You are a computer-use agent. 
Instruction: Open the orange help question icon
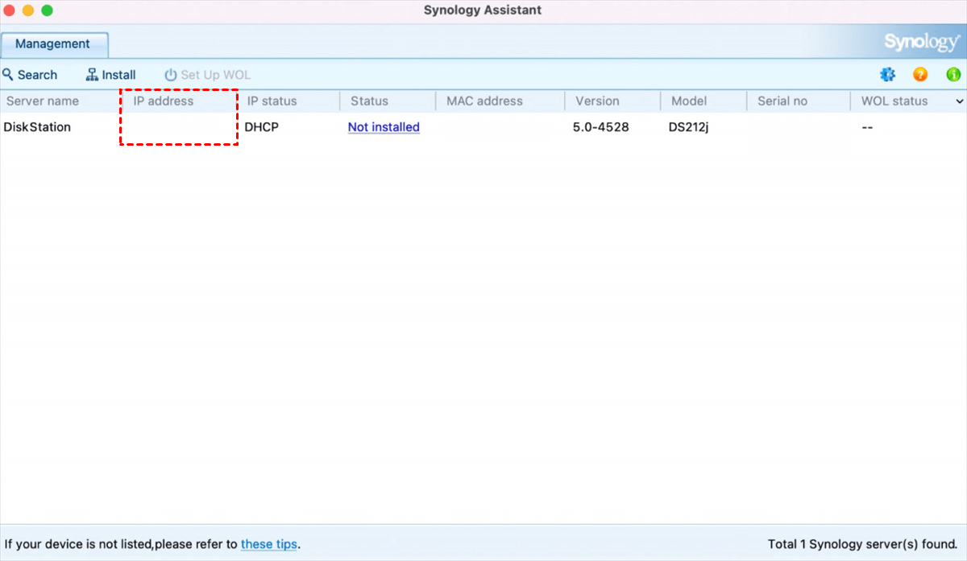[x=920, y=75]
